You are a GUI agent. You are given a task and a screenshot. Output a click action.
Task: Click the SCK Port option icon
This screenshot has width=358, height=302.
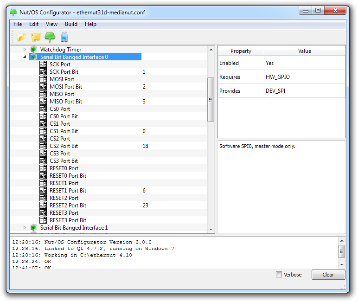43,64
